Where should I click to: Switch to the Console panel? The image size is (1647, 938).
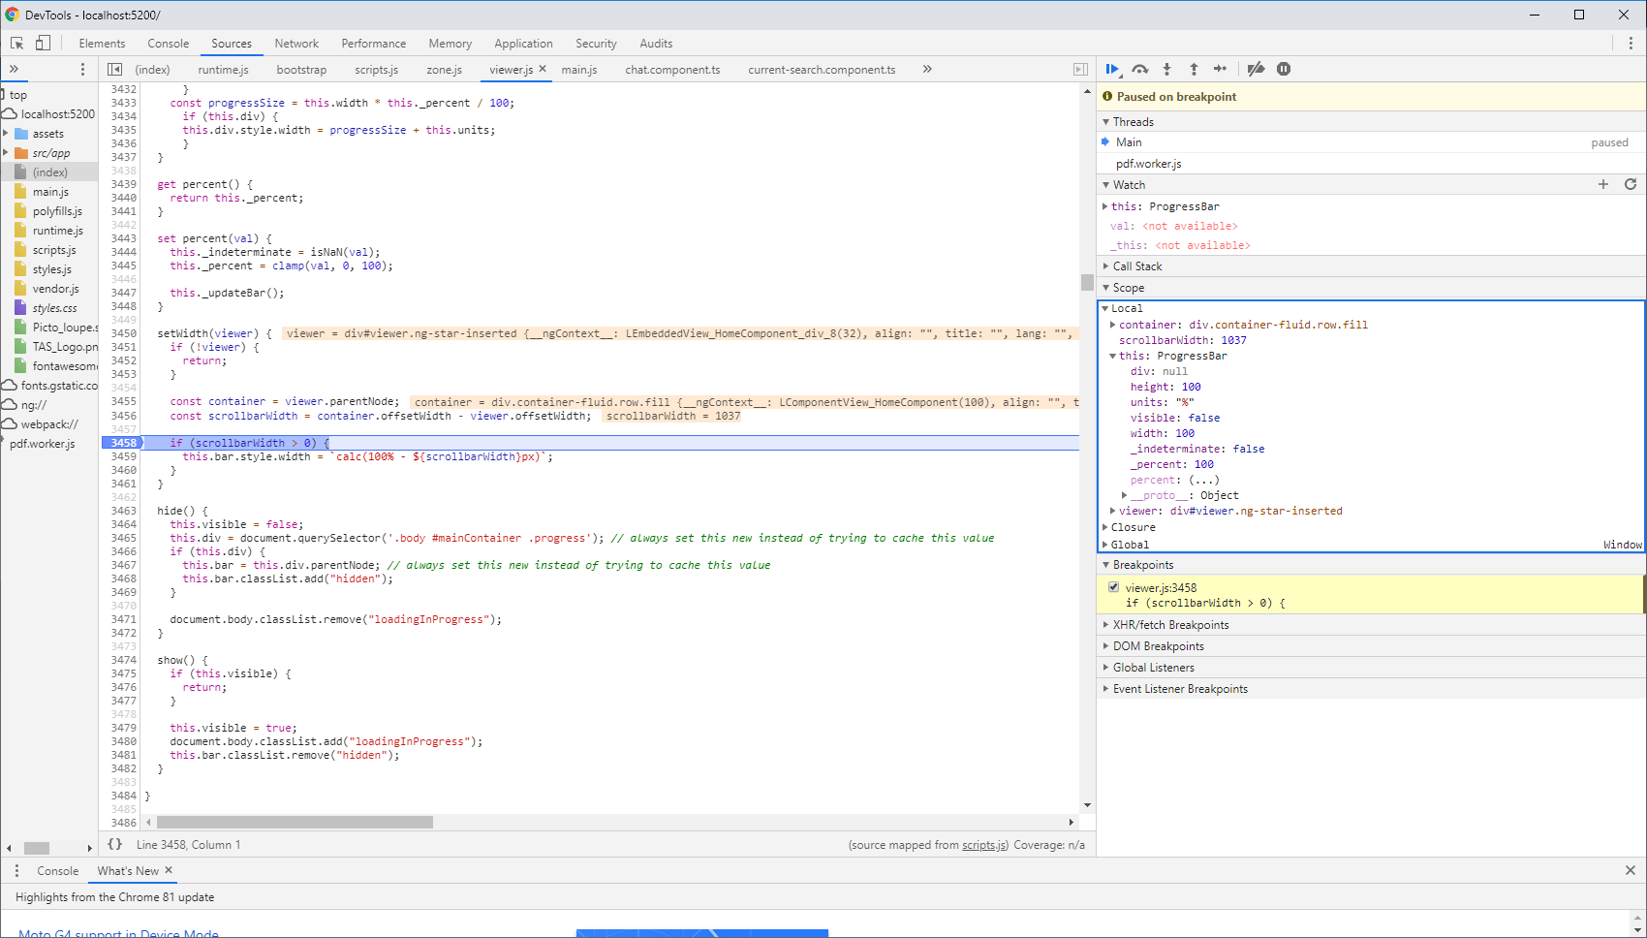point(168,44)
